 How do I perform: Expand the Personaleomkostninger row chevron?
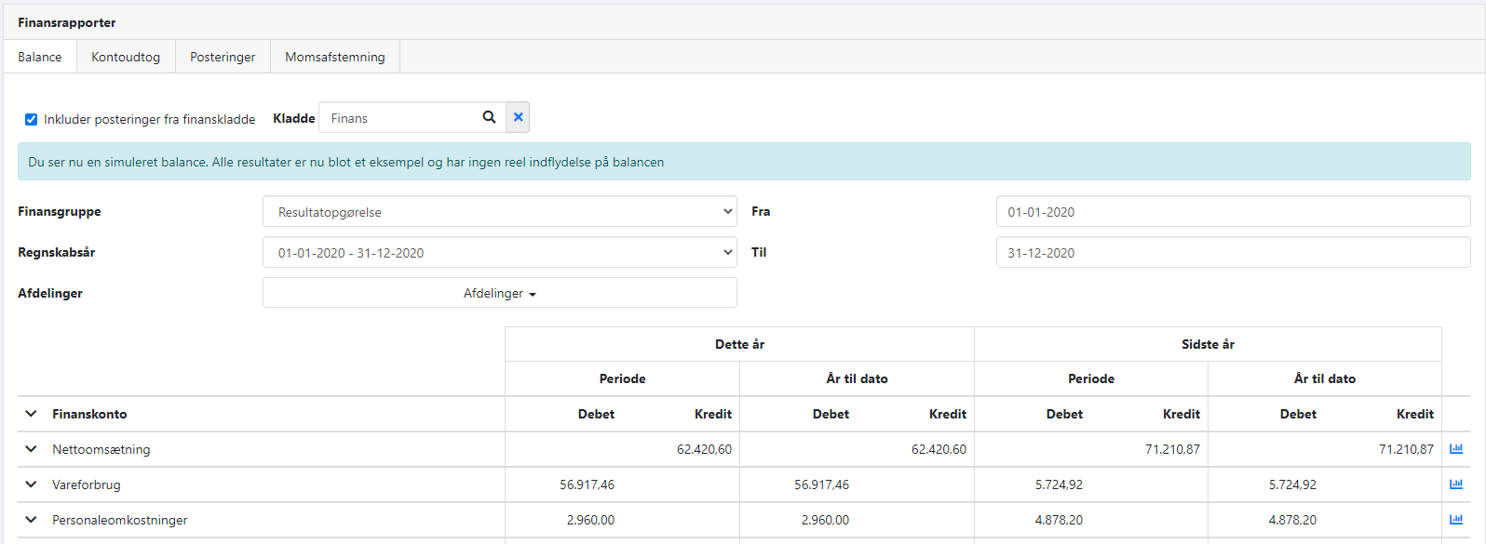click(x=31, y=520)
